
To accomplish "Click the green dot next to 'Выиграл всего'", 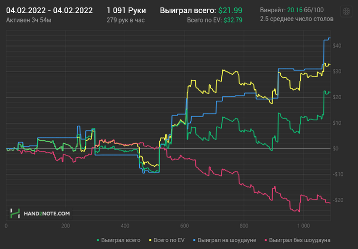I will point(98,240).
